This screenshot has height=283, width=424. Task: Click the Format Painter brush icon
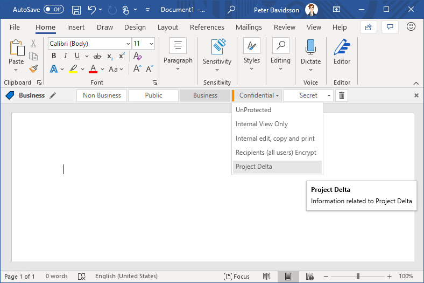pyautogui.click(x=33, y=69)
